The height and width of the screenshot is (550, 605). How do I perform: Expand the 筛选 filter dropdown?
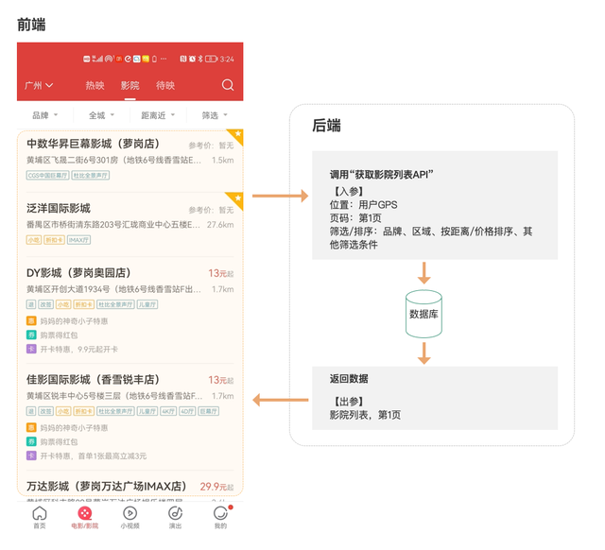click(215, 115)
